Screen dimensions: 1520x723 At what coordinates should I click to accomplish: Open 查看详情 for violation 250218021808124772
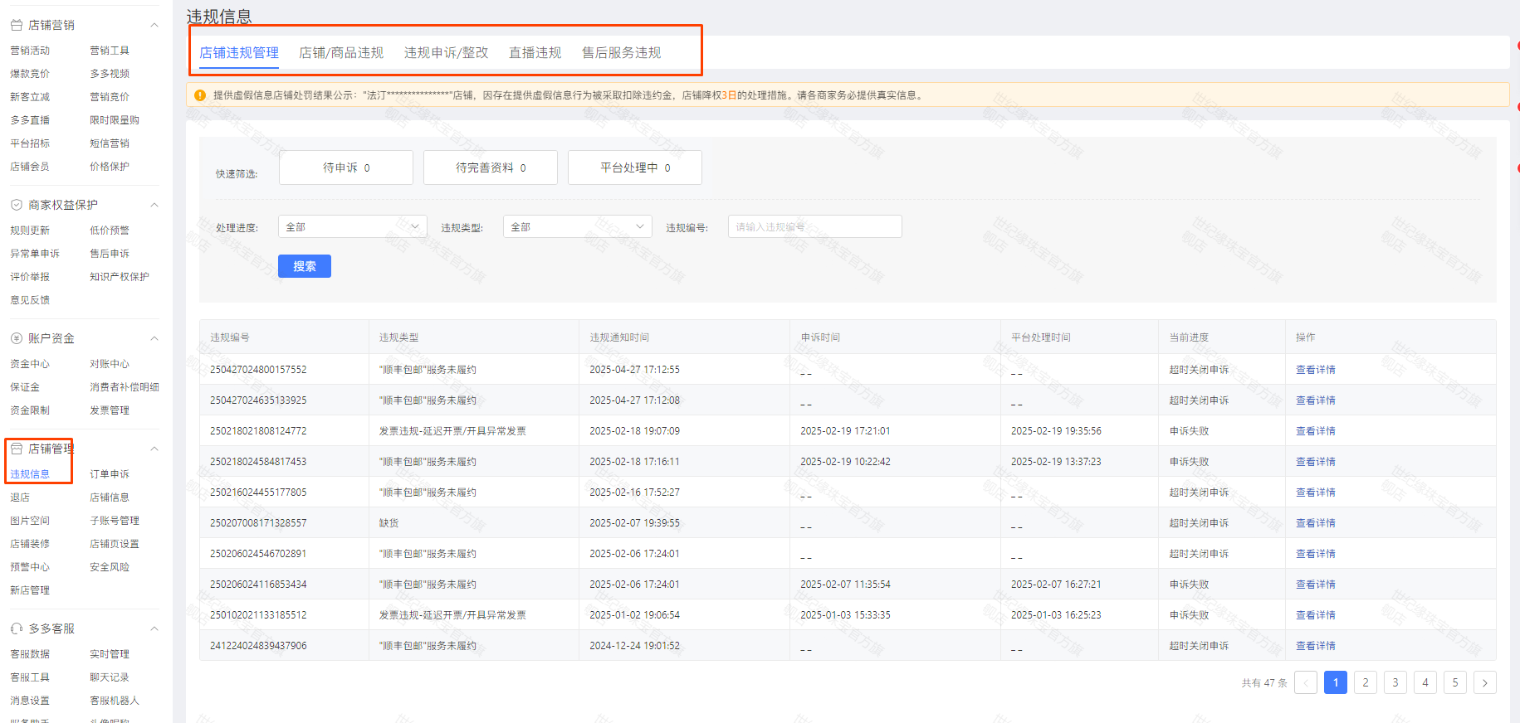pos(1315,431)
